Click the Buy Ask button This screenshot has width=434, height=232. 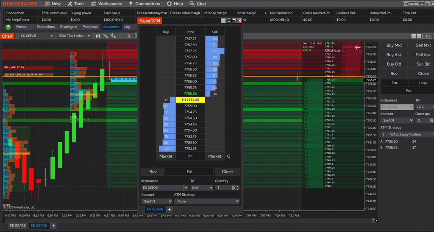[x=394, y=55]
